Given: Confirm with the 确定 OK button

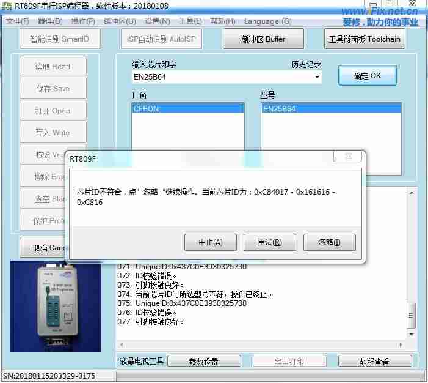Looking at the screenshot, I should point(368,75).
